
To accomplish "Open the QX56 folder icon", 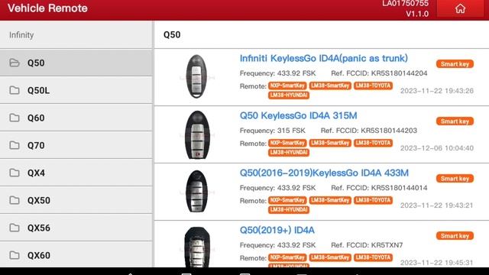I will pos(15,228).
